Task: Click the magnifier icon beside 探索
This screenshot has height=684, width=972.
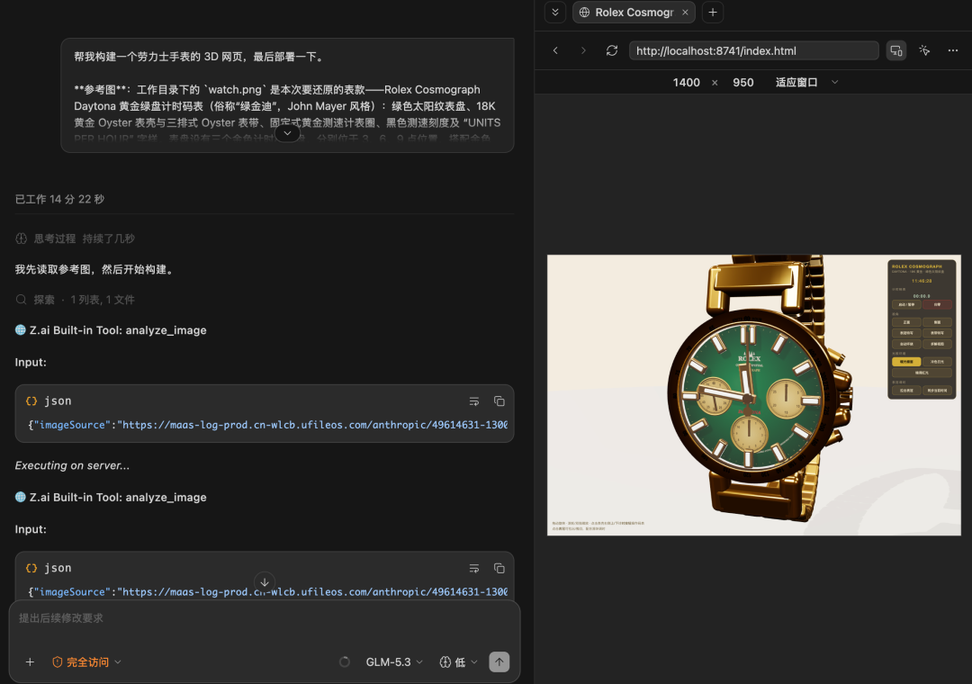Action: click(x=21, y=300)
